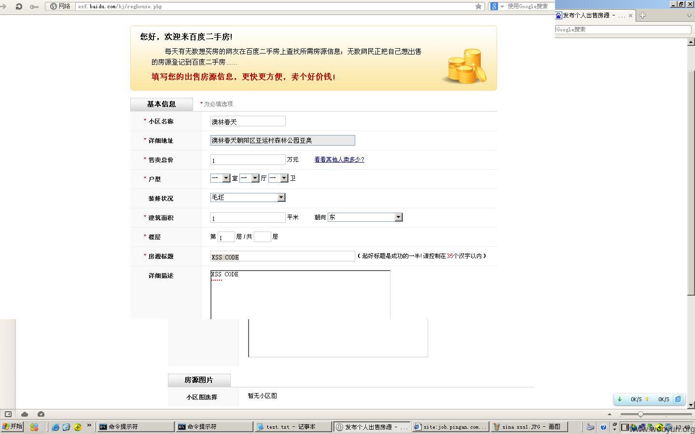Click the 详细描述 textarea
695x434 pixels.
[x=300, y=295]
